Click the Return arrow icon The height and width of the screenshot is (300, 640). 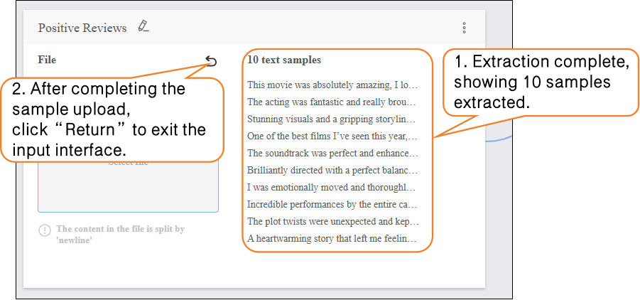210,61
